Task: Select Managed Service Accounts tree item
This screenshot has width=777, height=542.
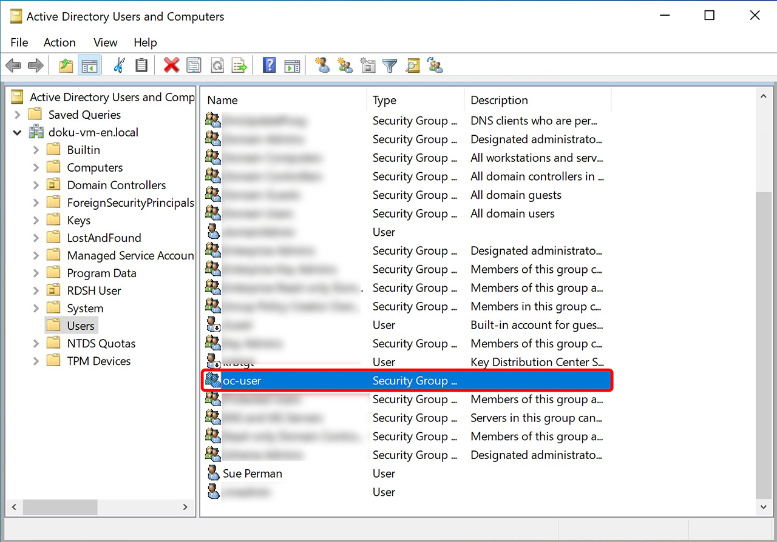Action: pos(131,255)
